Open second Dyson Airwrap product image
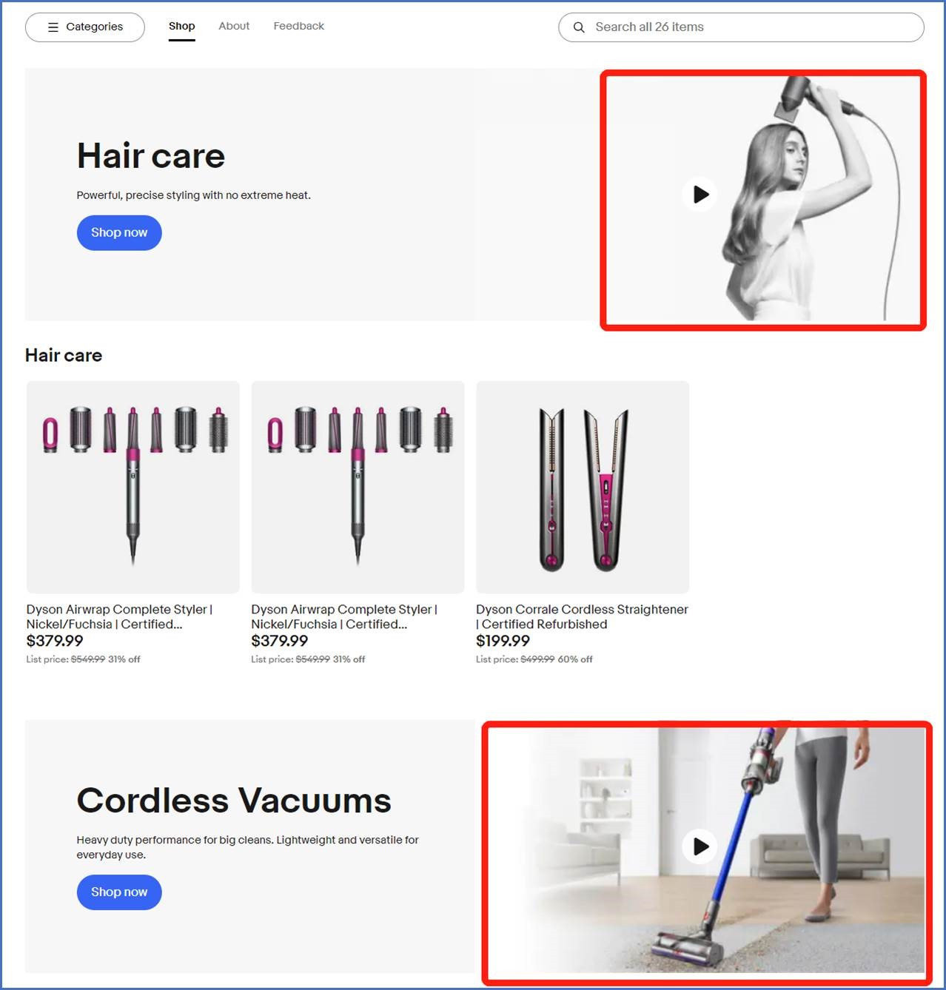Screen dimensions: 946x990 pos(358,487)
